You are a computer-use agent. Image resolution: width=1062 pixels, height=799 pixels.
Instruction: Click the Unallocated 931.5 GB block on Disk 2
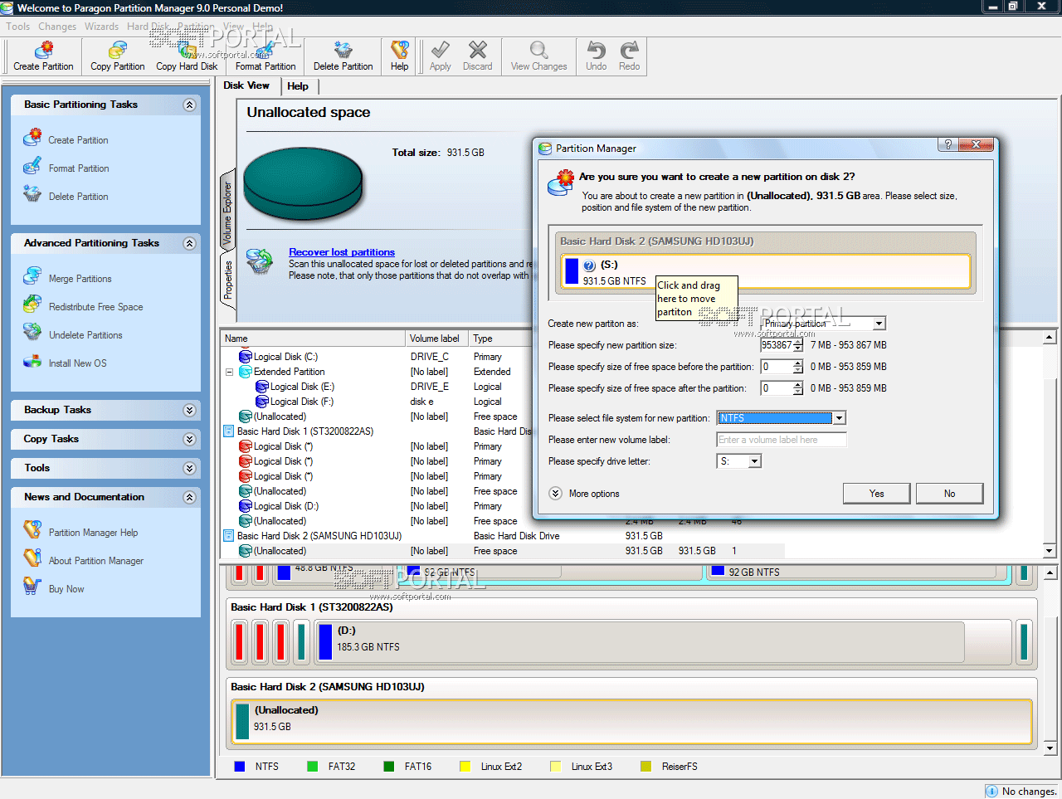coord(632,721)
